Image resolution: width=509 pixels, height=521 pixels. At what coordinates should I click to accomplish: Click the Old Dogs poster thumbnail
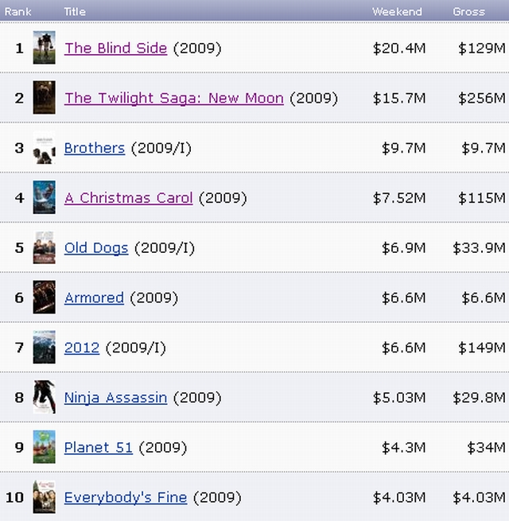[44, 247]
